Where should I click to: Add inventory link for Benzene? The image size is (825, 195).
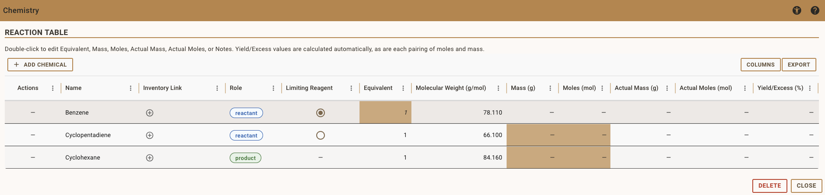[x=150, y=113]
